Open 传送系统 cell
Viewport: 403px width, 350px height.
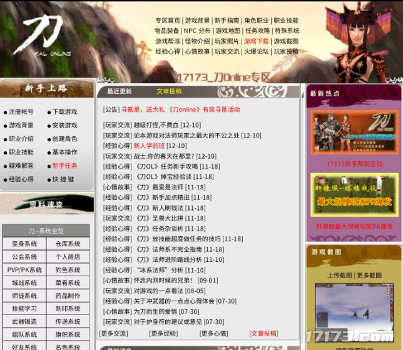68,321
